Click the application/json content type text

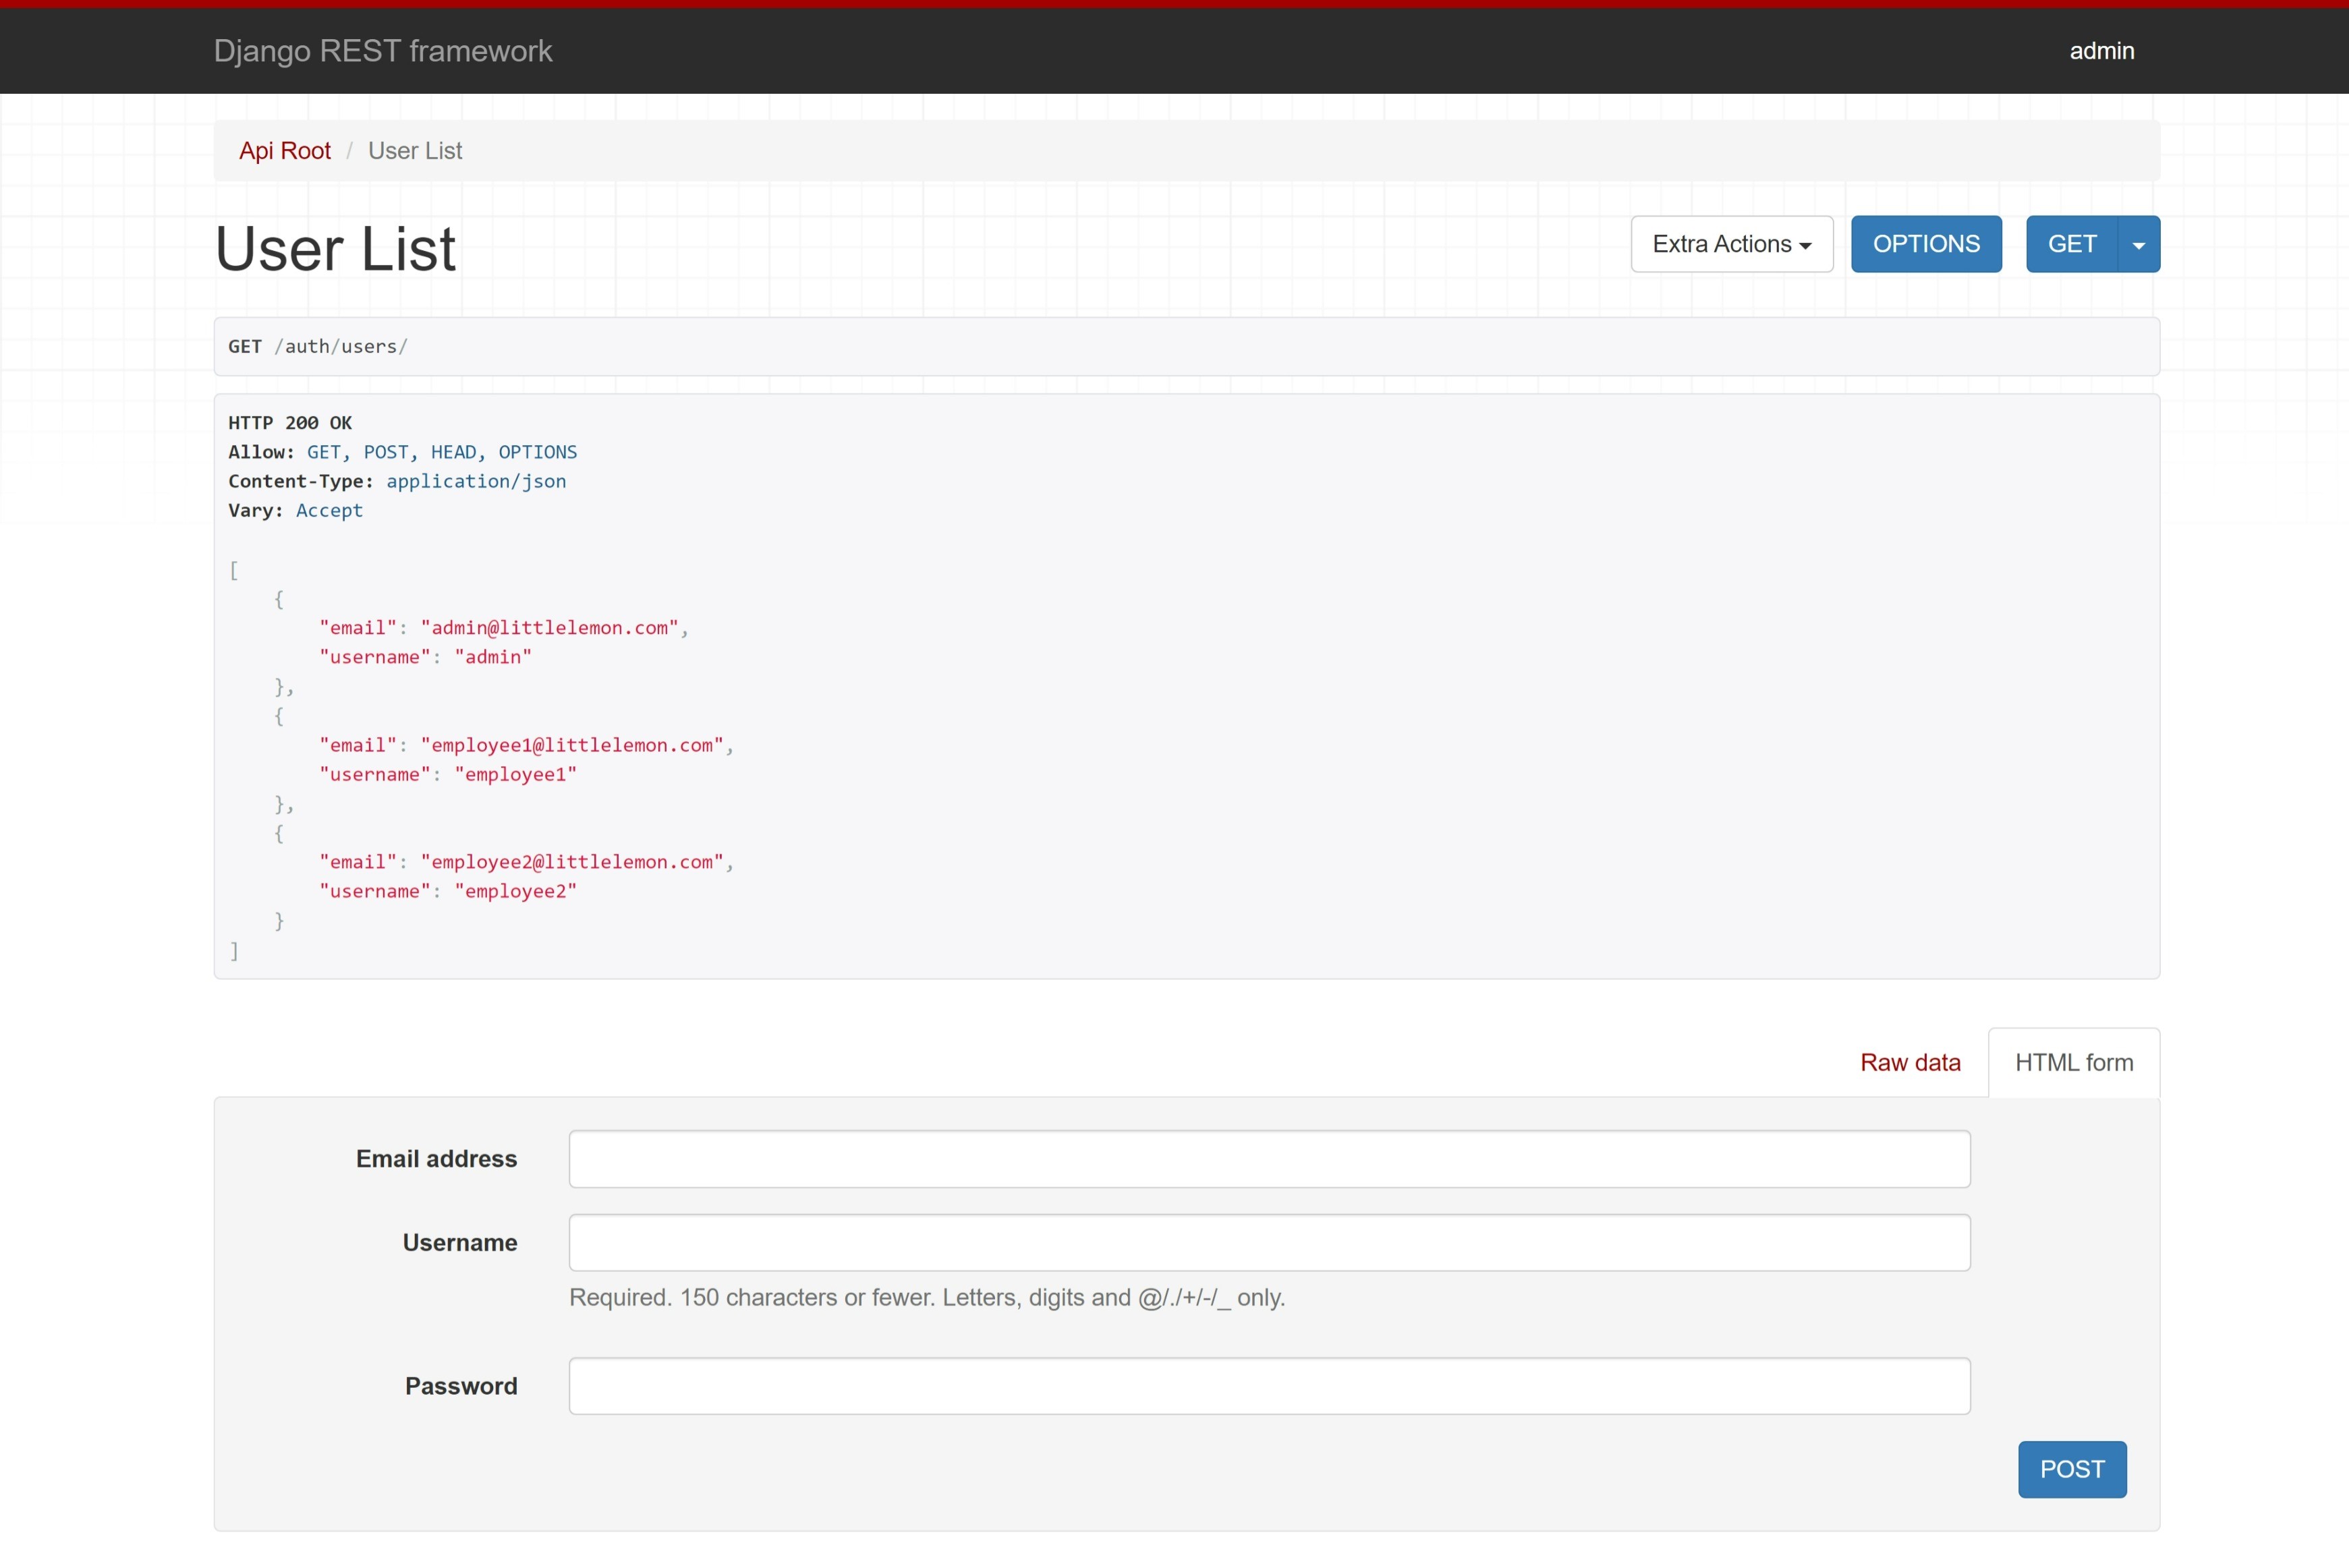click(x=476, y=481)
